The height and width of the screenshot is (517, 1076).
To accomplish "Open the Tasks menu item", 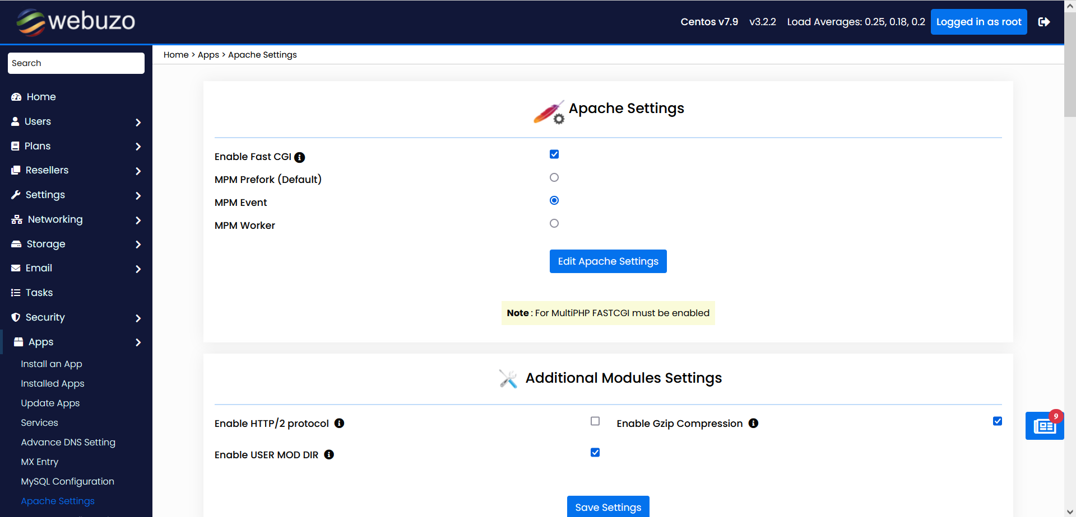I will [39, 293].
